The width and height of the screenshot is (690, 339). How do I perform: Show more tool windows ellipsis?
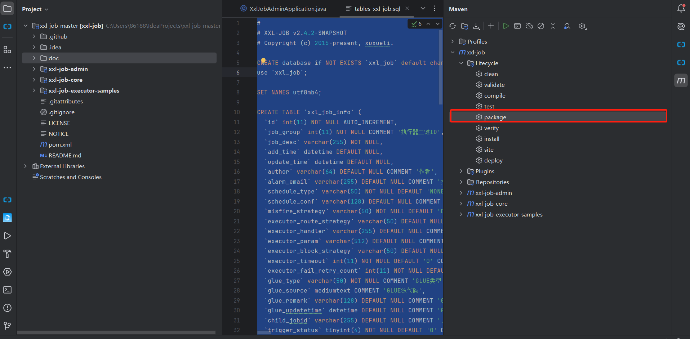7,67
